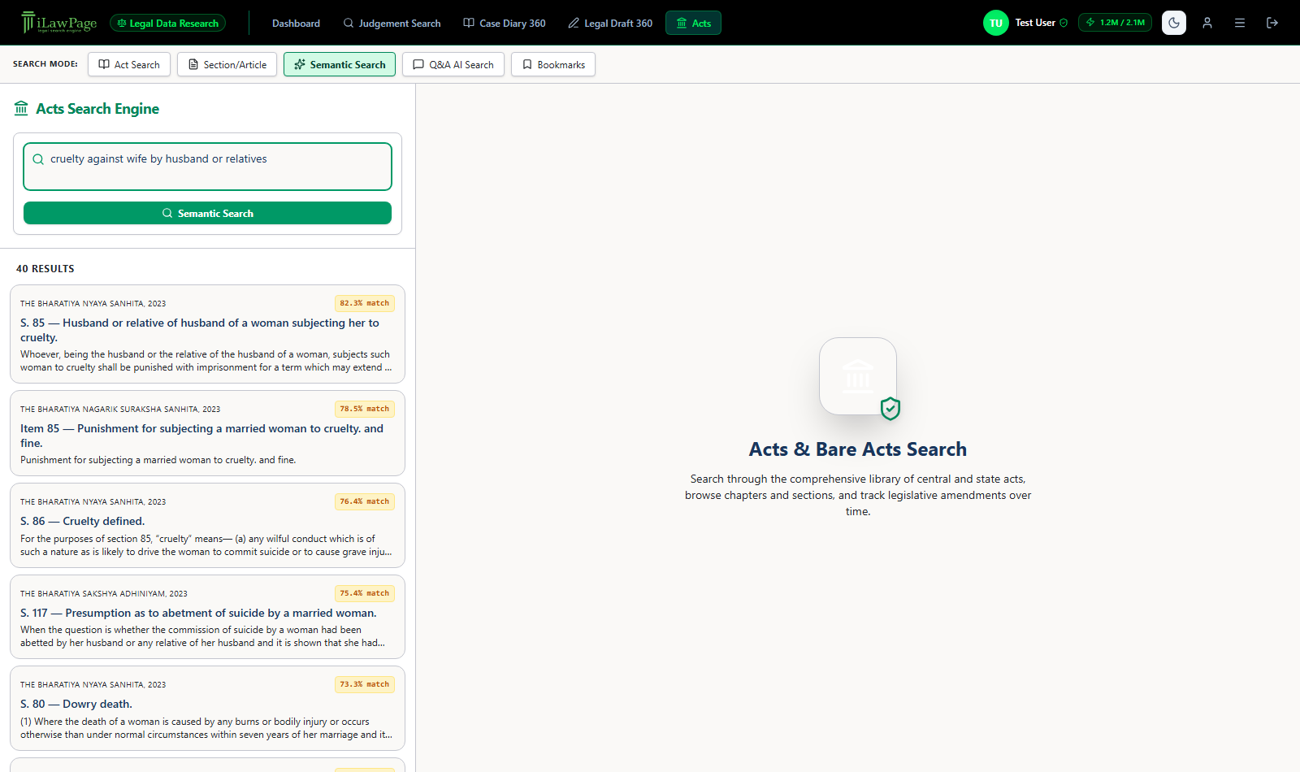Select Semantic Search mode tab

[340, 64]
